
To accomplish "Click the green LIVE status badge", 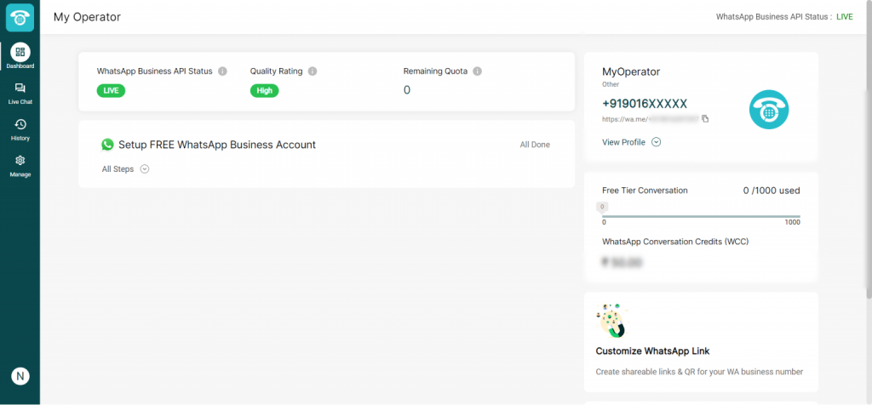I will 112,90.
